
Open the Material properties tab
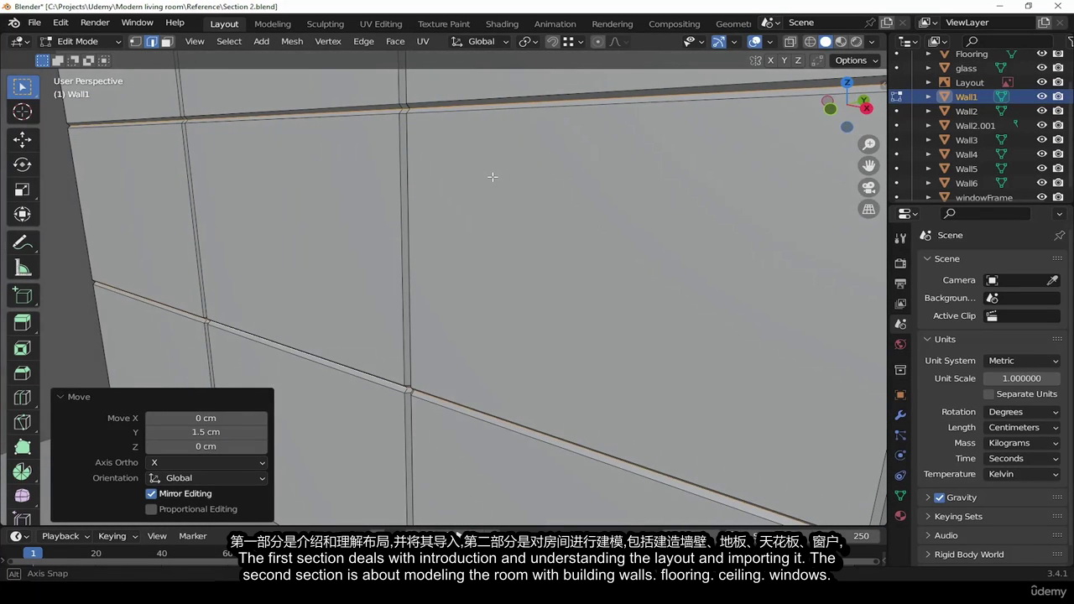[x=900, y=516]
